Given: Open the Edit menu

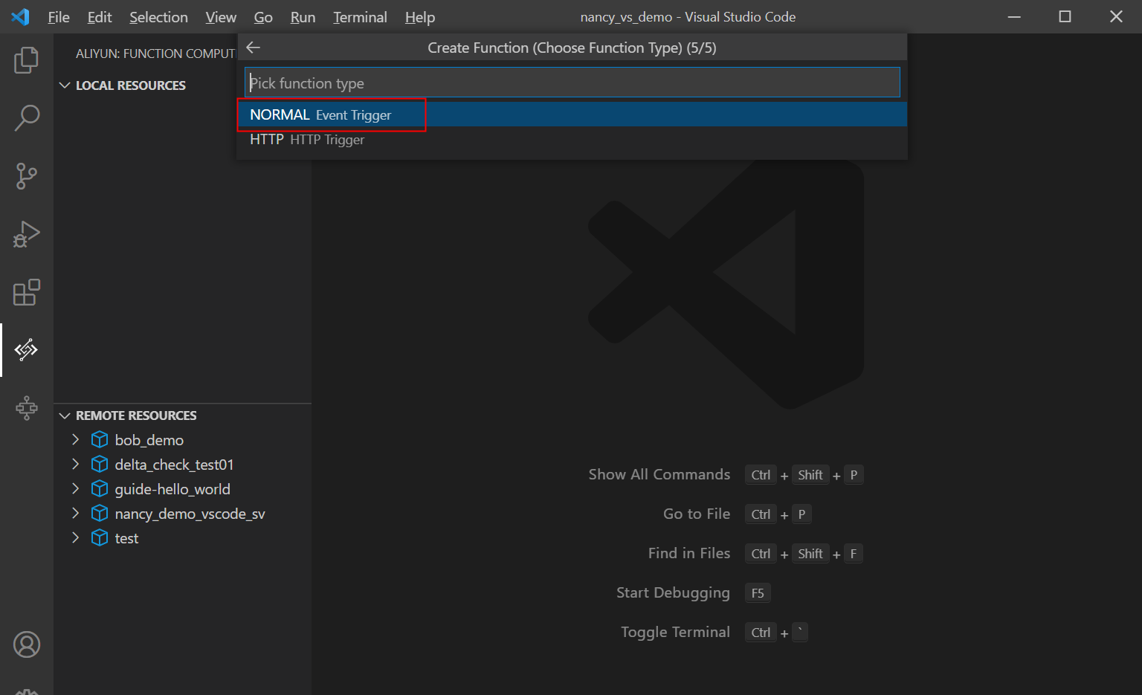Looking at the screenshot, I should [100, 17].
